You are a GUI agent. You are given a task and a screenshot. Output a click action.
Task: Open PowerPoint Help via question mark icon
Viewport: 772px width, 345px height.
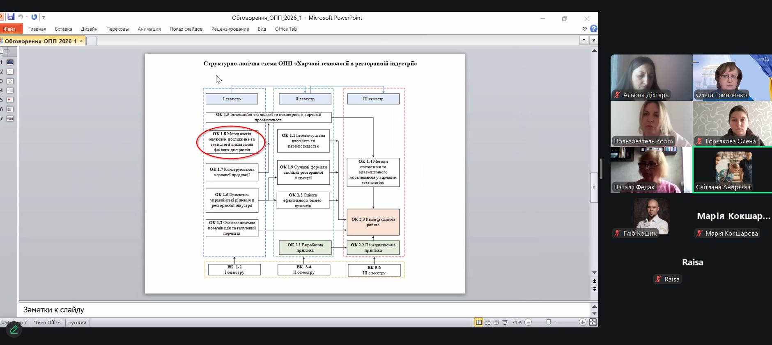(x=593, y=29)
